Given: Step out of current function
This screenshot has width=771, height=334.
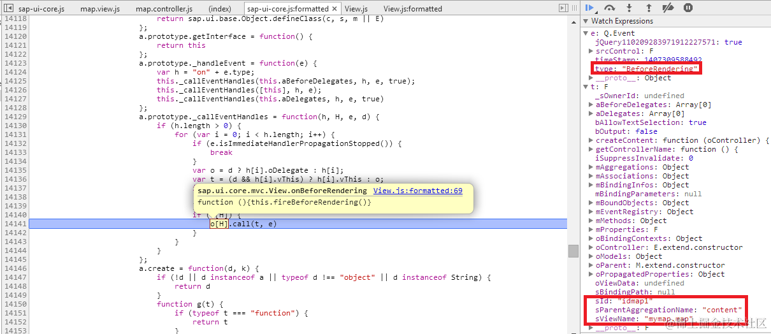Looking at the screenshot, I should (649, 8).
